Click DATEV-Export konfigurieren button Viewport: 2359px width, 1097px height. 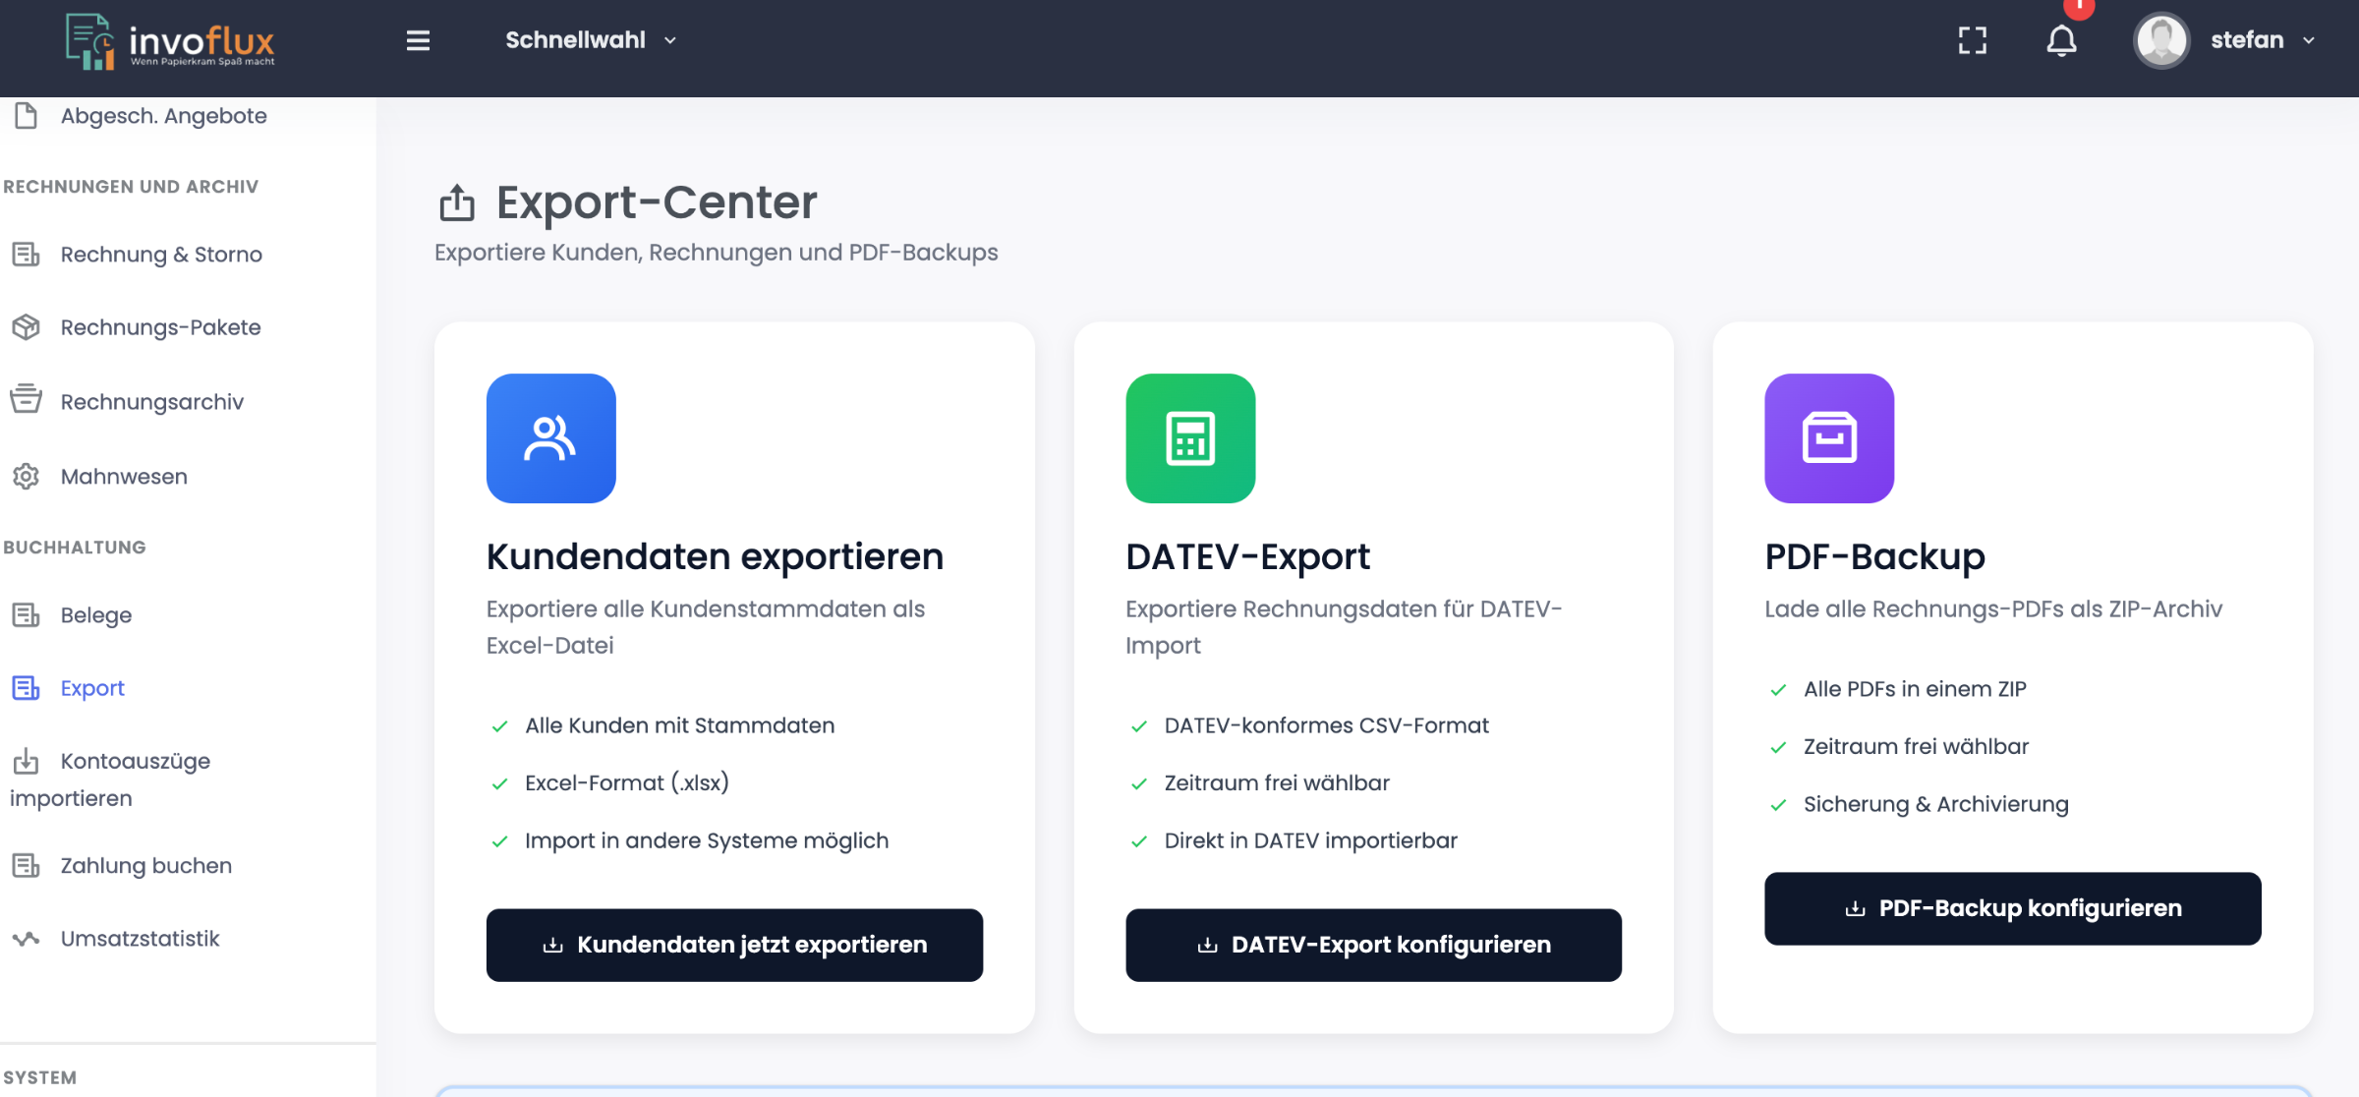pos(1373,945)
